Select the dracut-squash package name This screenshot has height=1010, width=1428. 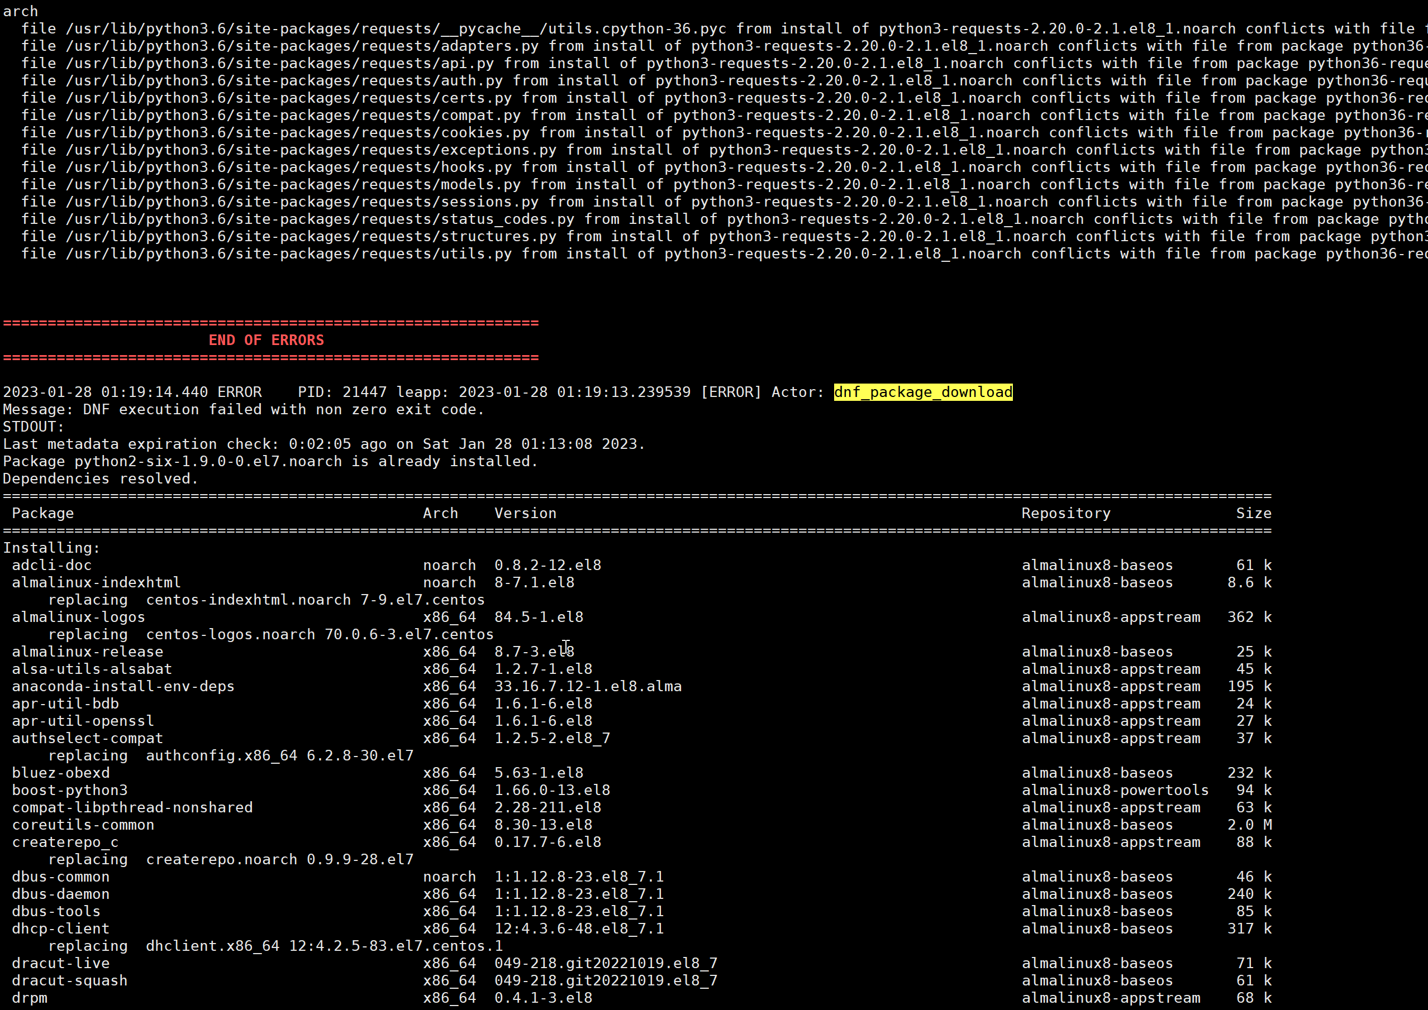pos(69,980)
